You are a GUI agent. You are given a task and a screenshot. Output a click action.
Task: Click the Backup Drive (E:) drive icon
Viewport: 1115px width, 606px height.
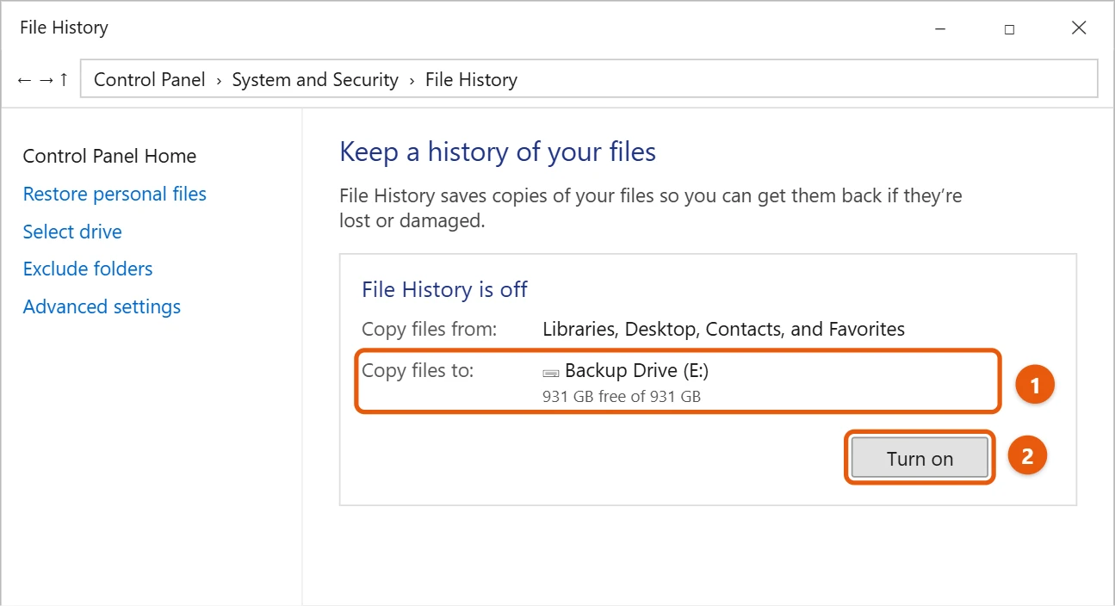pyautogui.click(x=551, y=373)
